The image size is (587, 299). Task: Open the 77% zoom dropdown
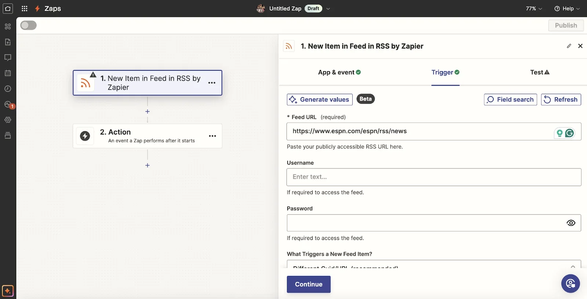(x=534, y=8)
